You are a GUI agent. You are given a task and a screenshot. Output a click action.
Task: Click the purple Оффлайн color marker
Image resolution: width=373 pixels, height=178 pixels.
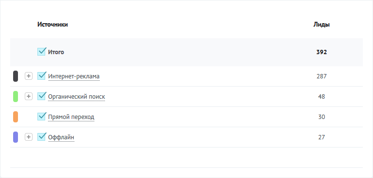point(16,137)
